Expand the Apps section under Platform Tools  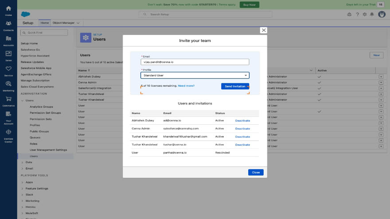(23, 182)
